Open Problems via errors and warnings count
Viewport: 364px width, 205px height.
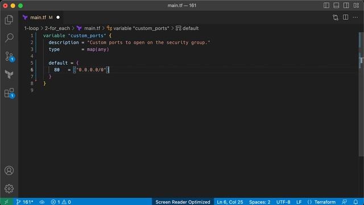61,202
